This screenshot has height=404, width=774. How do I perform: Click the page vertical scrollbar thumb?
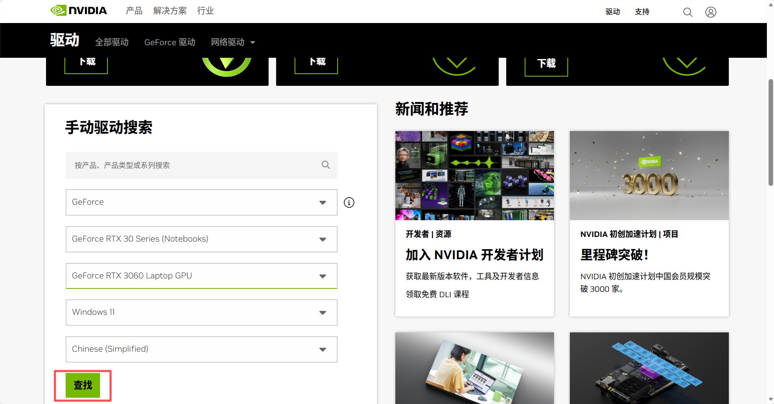[x=771, y=132]
